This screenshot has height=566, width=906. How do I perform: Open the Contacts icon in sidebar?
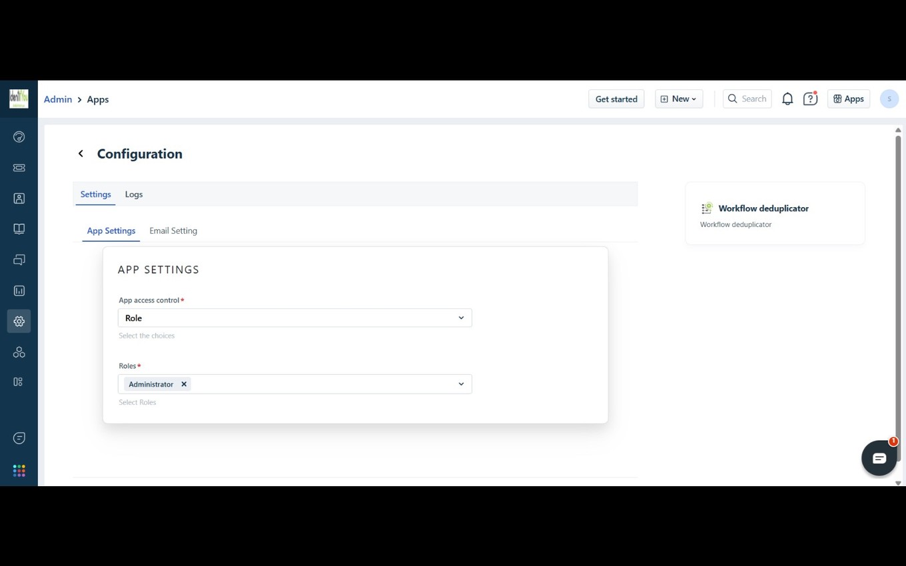(19, 198)
